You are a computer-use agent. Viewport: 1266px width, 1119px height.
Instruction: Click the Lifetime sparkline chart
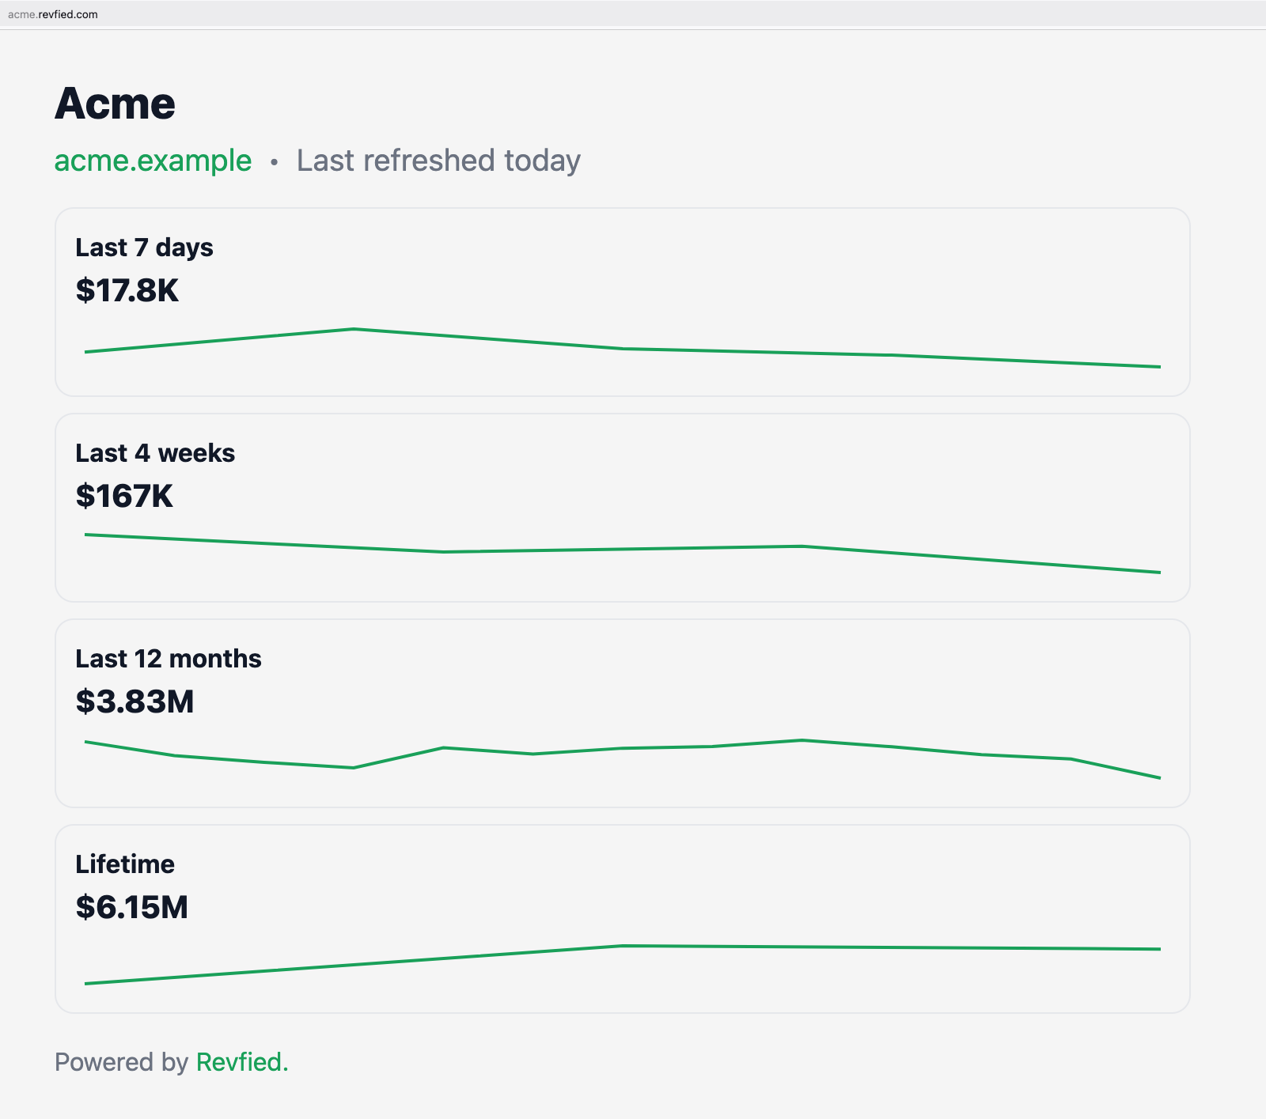coord(622,947)
